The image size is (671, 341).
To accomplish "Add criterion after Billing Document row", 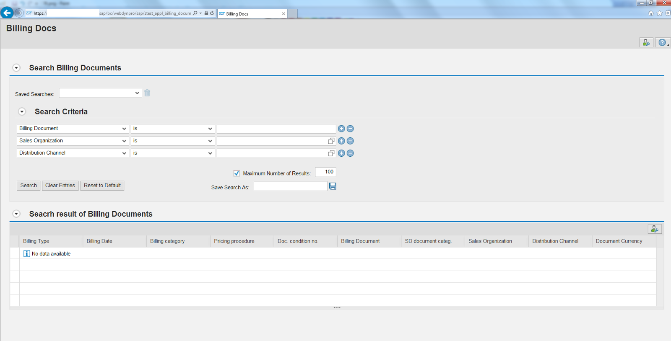I will (341, 129).
